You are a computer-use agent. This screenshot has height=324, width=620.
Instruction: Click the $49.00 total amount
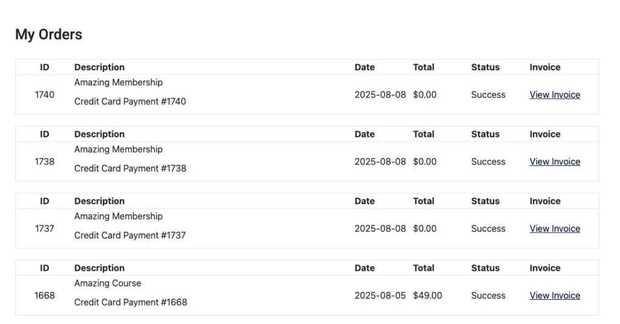427,296
